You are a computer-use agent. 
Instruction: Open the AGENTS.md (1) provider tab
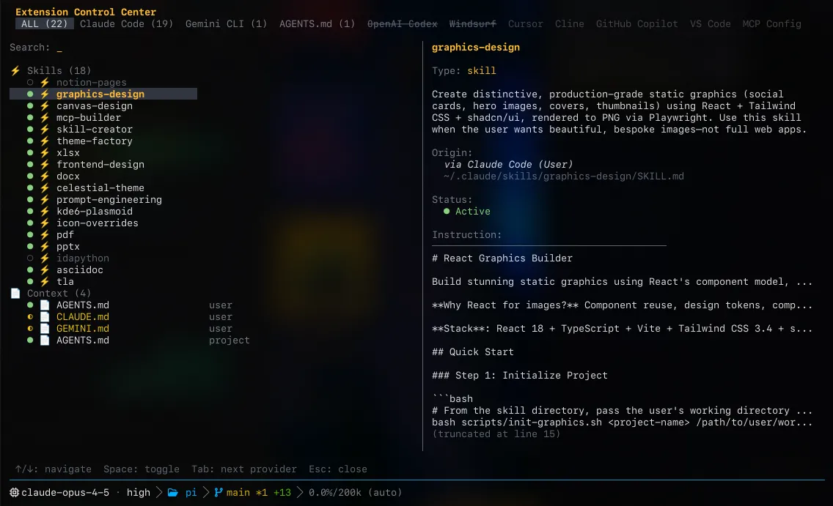tap(318, 24)
